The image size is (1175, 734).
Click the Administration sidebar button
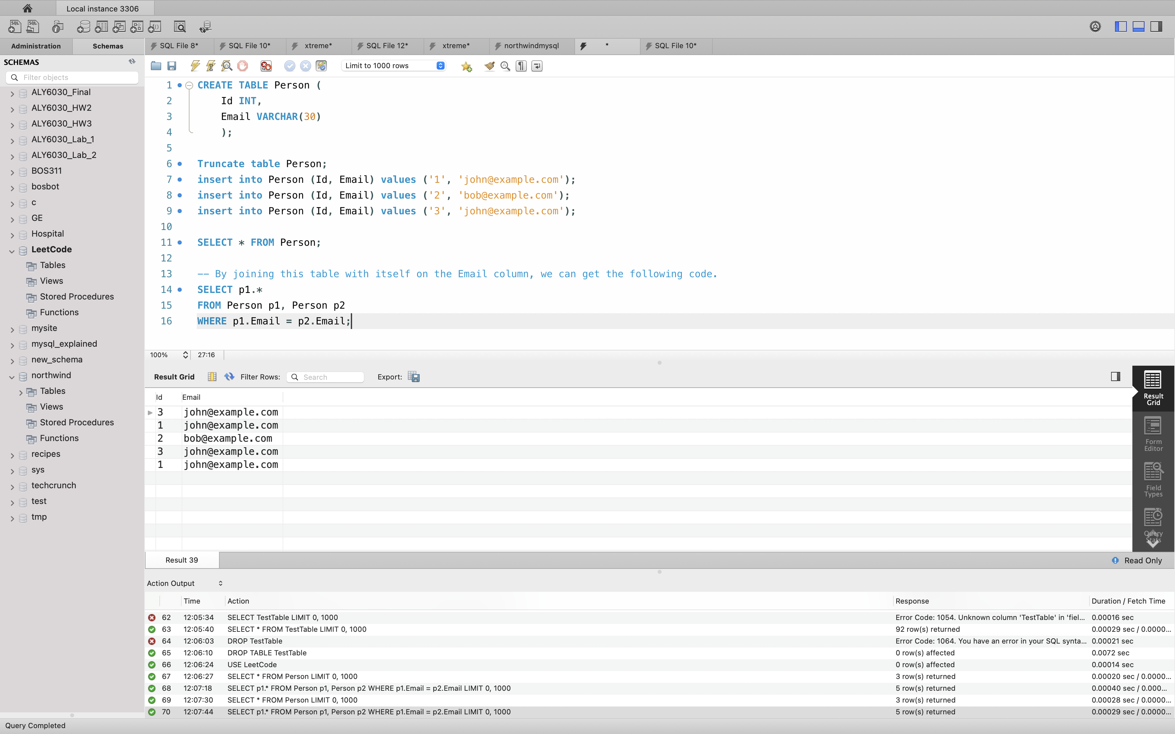pos(35,46)
